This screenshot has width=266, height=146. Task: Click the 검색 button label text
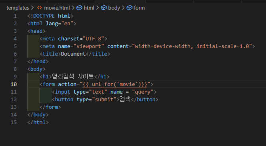pyautogui.click(x=125, y=99)
